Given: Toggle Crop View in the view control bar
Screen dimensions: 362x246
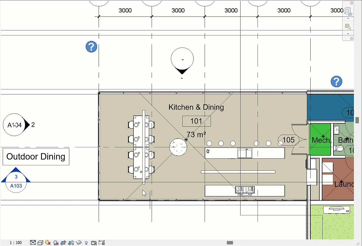Looking at the screenshot, I should tap(64, 243).
